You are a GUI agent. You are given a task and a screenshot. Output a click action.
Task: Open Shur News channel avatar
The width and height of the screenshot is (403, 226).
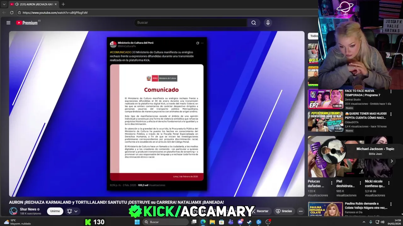pos(13,211)
